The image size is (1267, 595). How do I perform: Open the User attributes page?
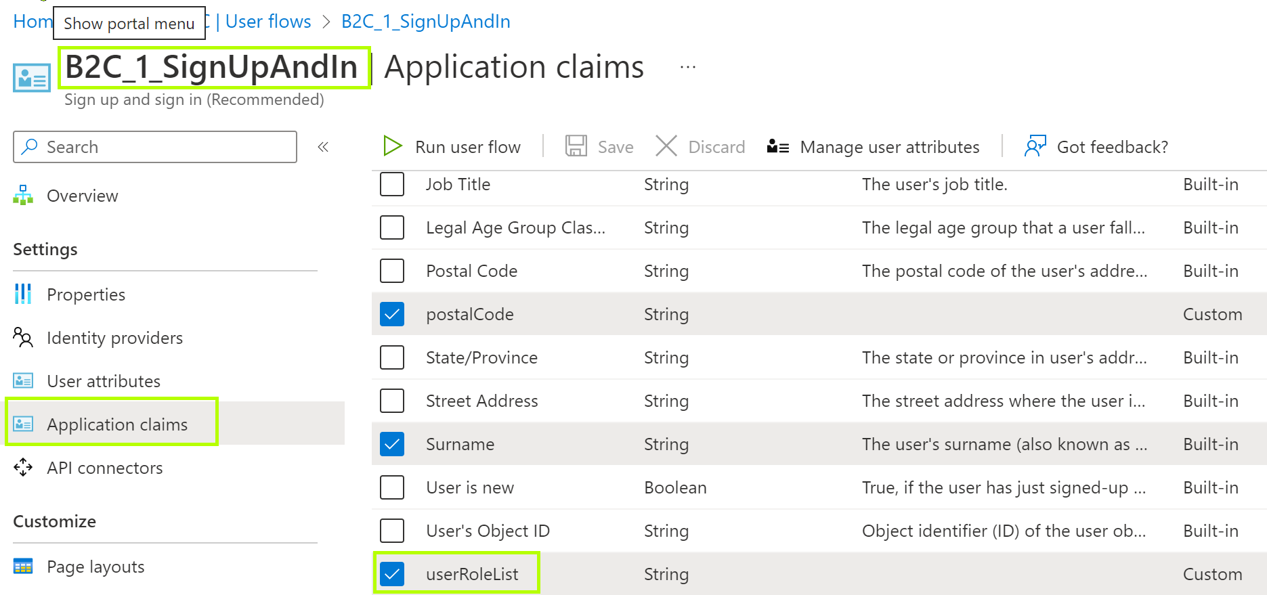click(104, 381)
